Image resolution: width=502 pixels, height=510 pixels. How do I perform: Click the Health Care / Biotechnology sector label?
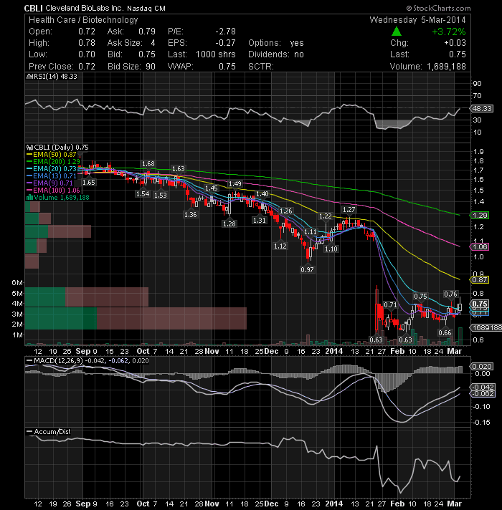click(83, 20)
